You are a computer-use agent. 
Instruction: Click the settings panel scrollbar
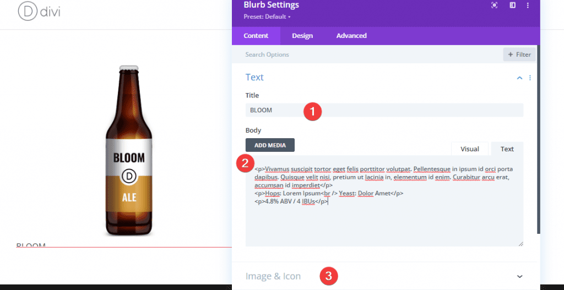[539, 139]
